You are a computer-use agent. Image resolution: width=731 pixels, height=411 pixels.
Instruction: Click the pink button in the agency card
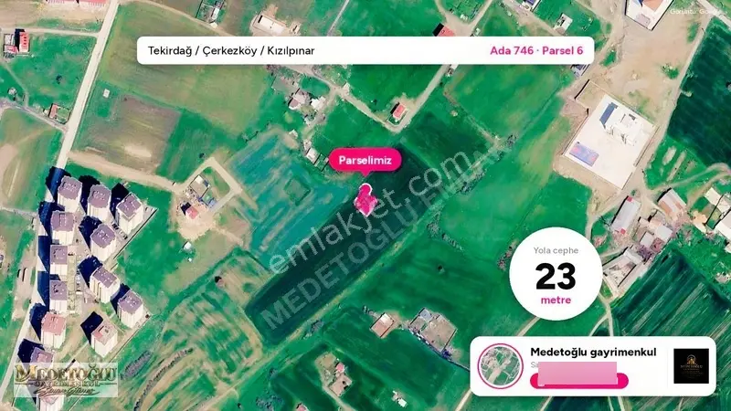pyautogui.click(x=579, y=381)
